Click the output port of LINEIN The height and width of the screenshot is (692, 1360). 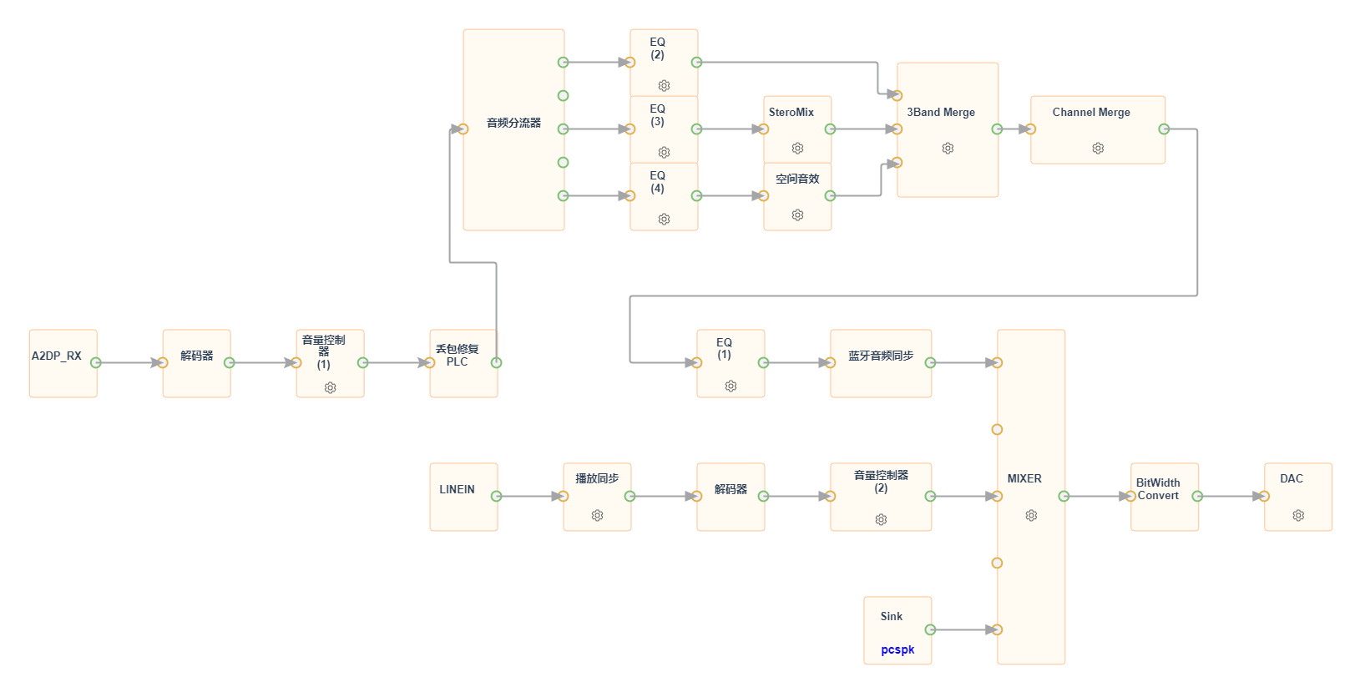point(497,496)
